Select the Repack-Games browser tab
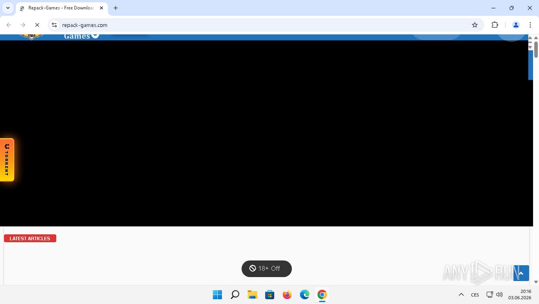 (61, 8)
